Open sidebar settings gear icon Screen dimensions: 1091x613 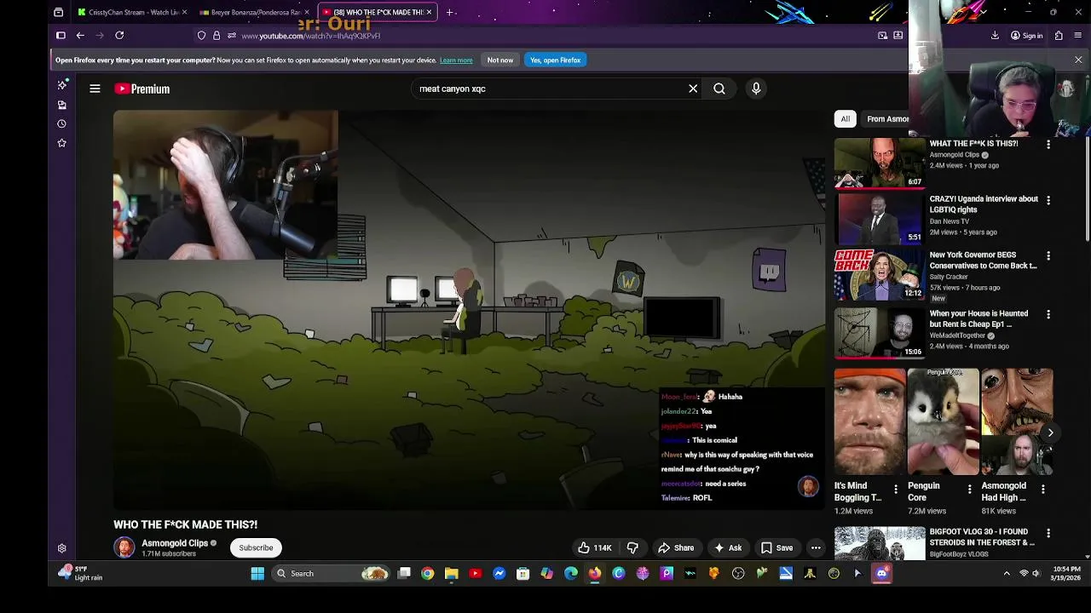(x=61, y=549)
